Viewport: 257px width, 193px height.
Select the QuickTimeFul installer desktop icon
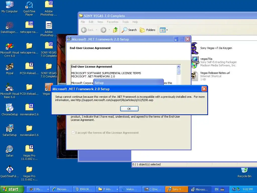pos(10,172)
